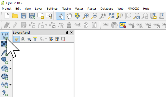Open Layer Diagram Options pie icon
The image size is (166, 97).
pyautogui.click(x=114, y=25)
